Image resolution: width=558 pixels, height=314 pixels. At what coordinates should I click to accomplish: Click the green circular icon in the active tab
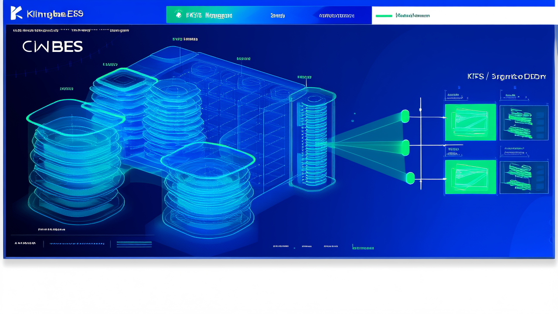[178, 15]
